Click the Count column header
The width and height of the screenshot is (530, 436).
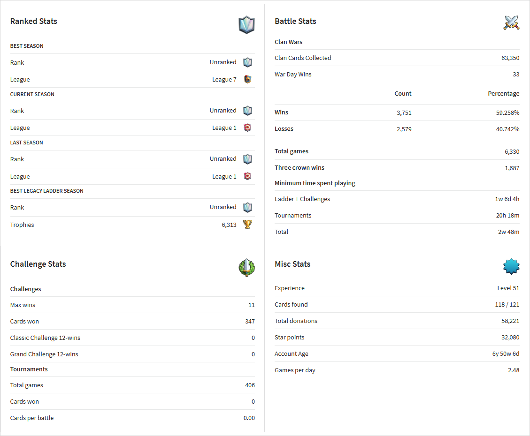403,93
